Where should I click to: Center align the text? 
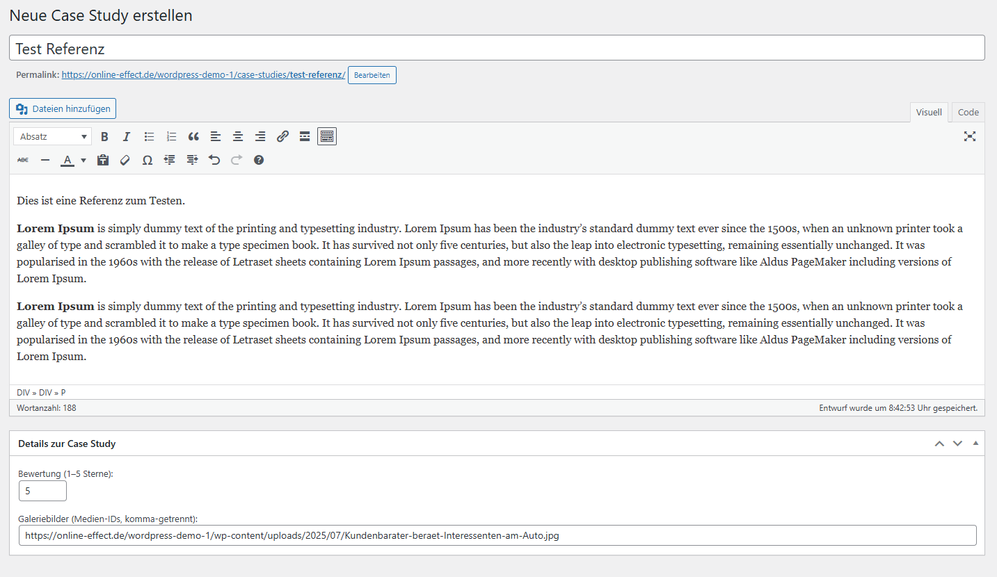[238, 137]
